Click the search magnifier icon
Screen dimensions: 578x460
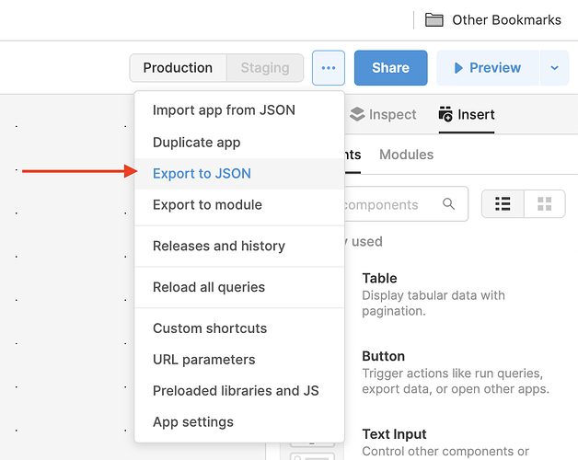pos(449,204)
